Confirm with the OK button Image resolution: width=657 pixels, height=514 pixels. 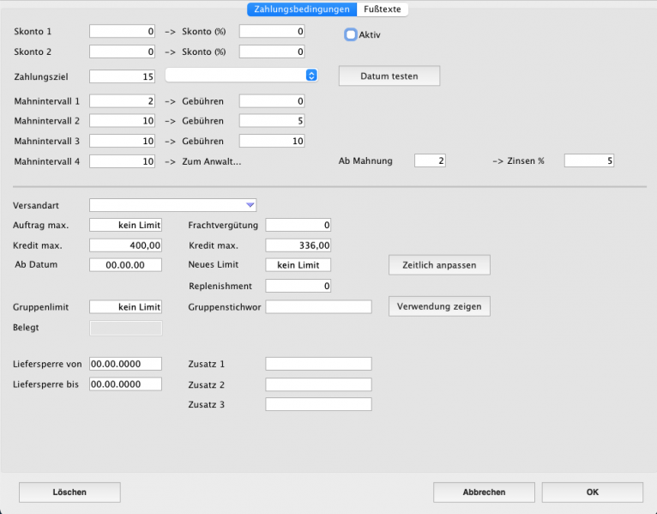pos(592,493)
